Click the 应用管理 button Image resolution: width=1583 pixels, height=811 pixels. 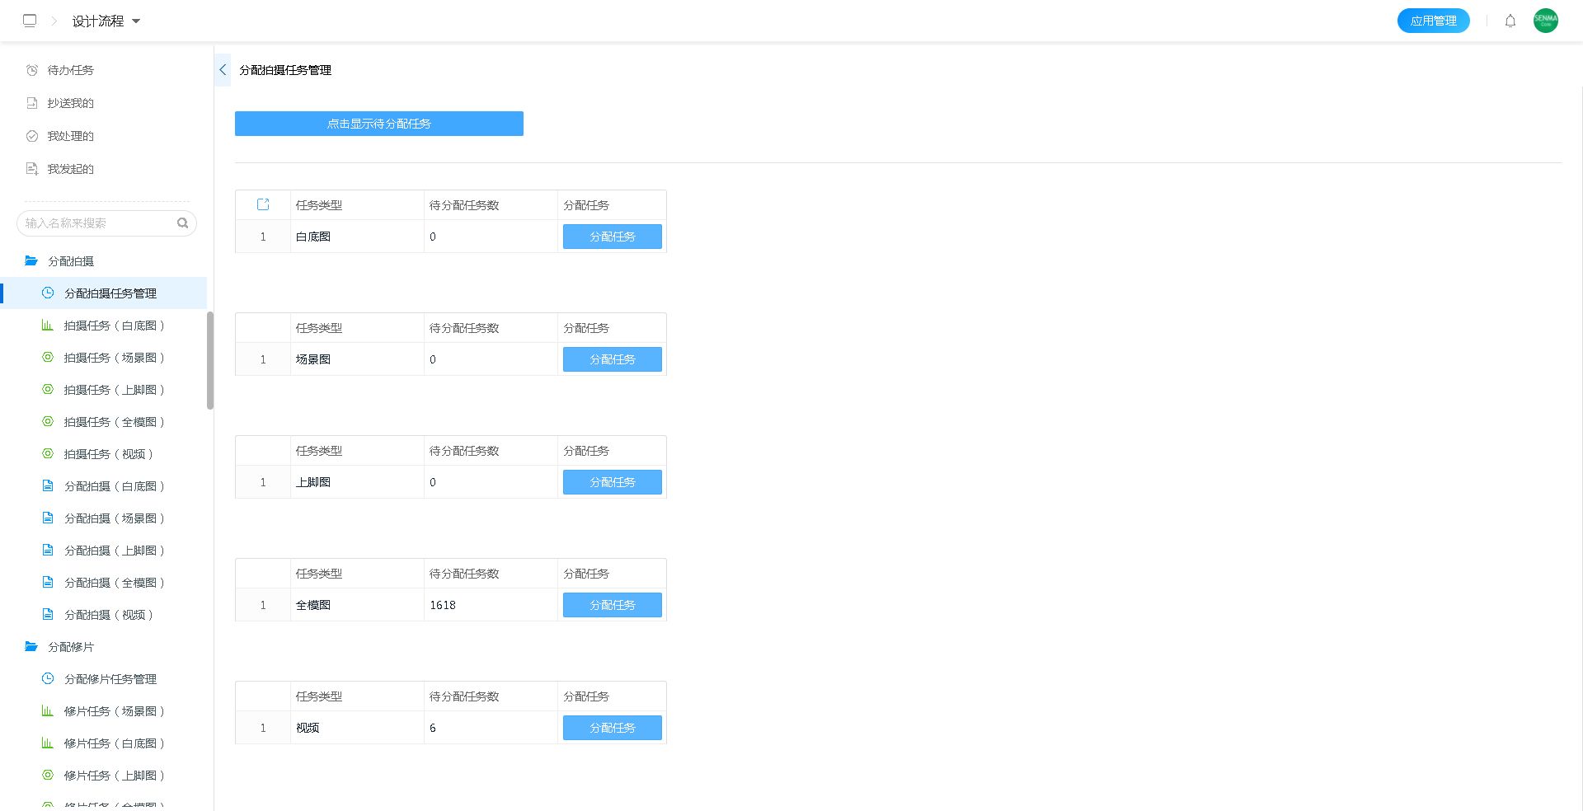click(1433, 21)
